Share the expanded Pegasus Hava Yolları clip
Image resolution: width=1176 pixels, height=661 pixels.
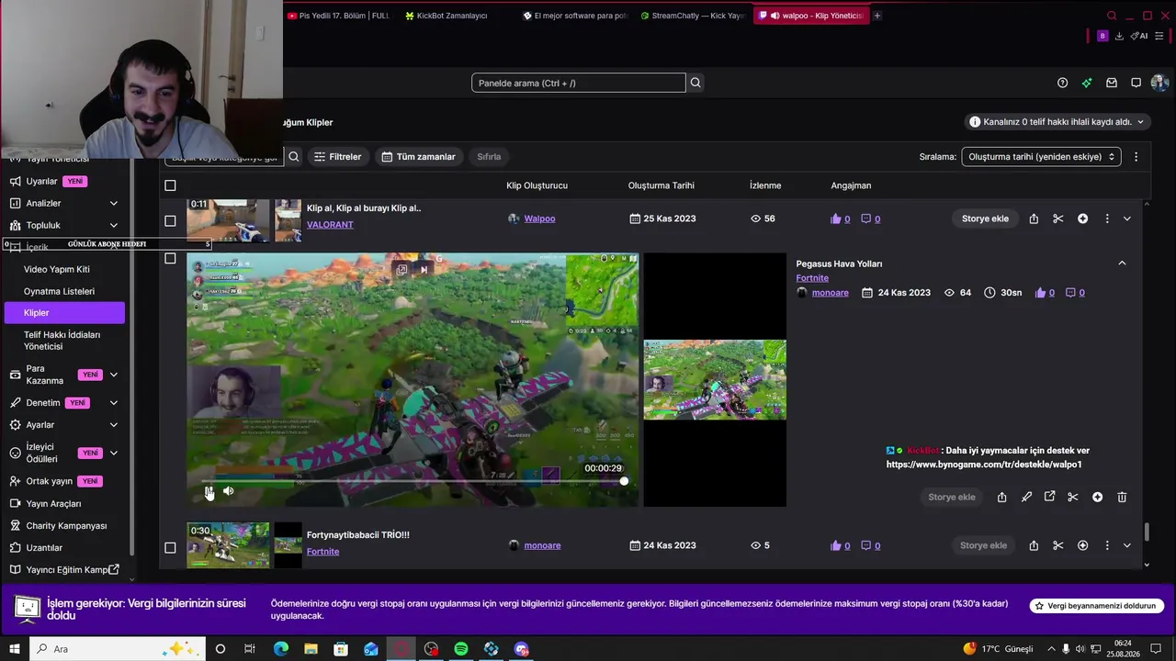coord(1001,497)
